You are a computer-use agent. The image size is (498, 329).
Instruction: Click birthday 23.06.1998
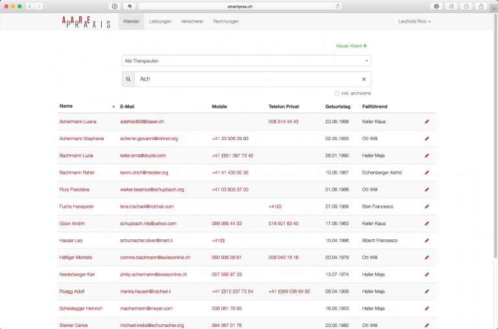point(337,121)
